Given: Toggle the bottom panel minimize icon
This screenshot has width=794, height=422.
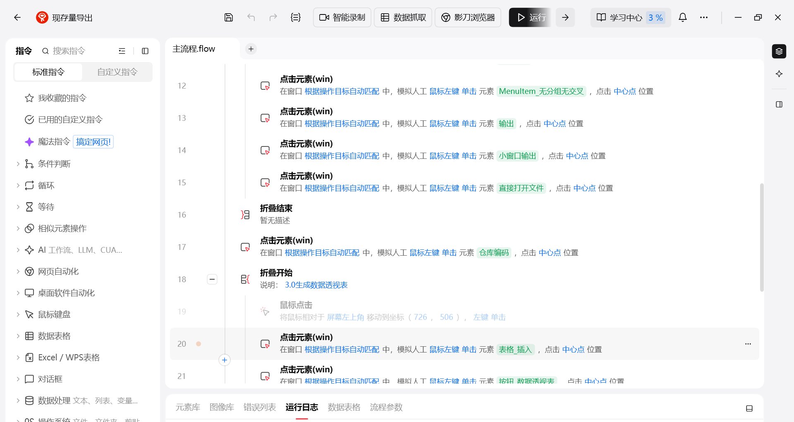Looking at the screenshot, I should (749, 408).
